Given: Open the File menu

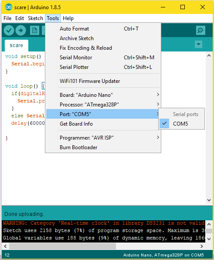Looking at the screenshot, I should (7, 18).
